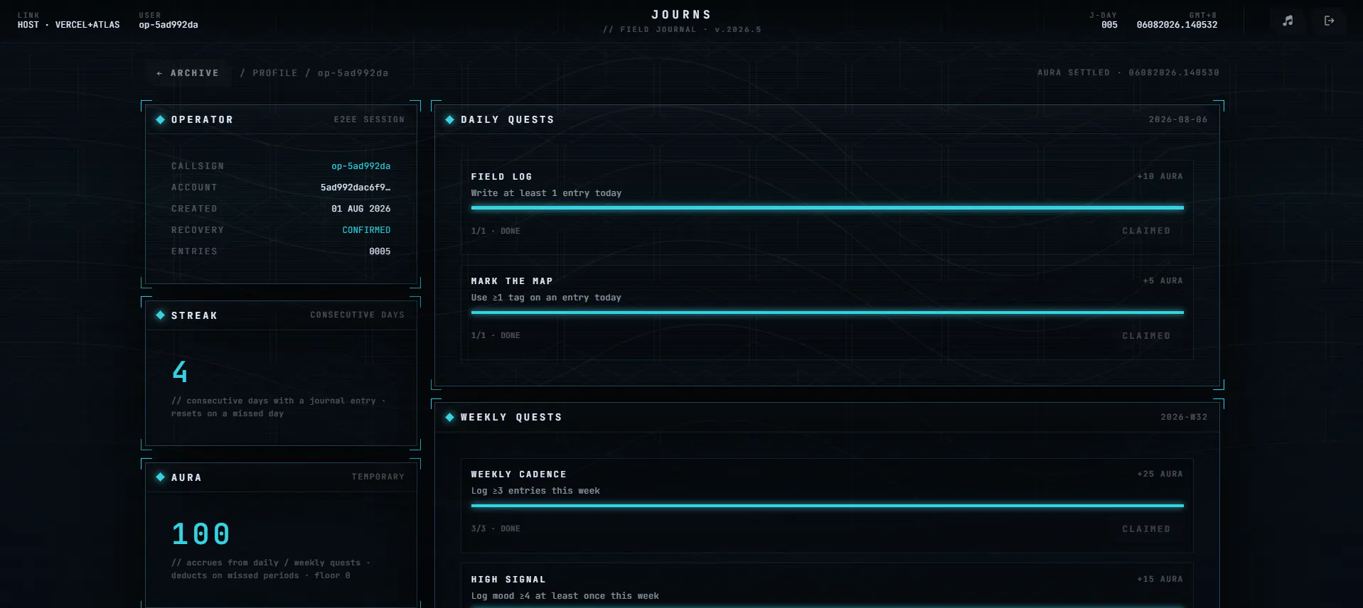Click the CONFIRMED recovery status
Viewport: 1363px width, 608px height.
[x=366, y=230]
